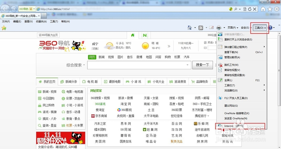281x149 pixels.
Task: Toggle compatibility view icon in address bar
Action: coord(245,9)
